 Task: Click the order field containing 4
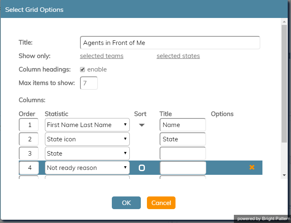pos(29,168)
